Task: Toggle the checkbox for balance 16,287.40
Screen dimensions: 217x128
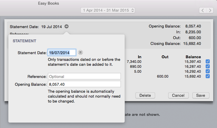Action: (207, 66)
